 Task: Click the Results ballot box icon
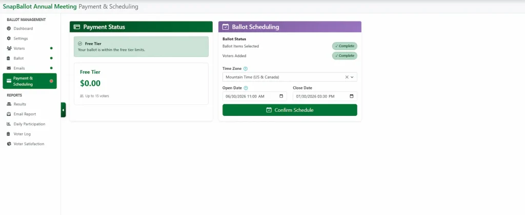pos(9,104)
